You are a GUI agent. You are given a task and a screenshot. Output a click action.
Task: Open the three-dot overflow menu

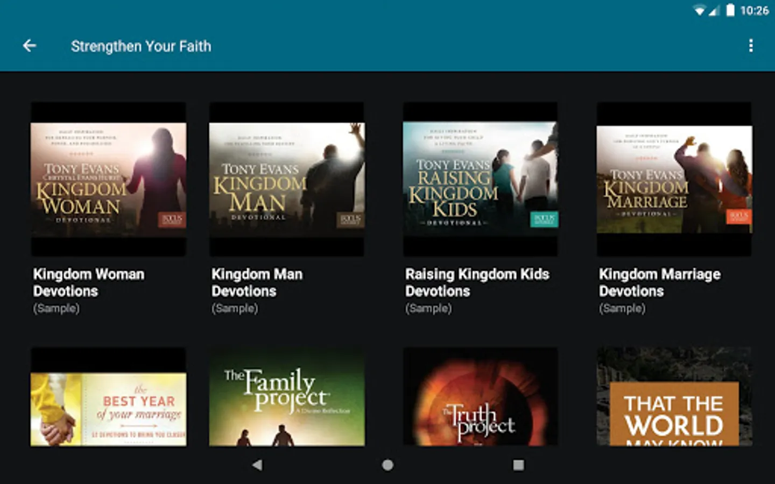click(x=751, y=46)
